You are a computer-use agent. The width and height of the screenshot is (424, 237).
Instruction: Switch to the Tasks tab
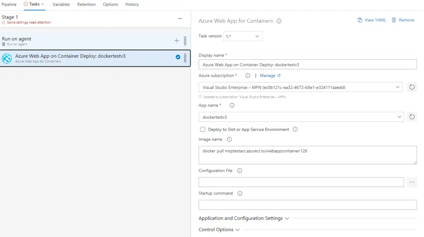point(34,4)
